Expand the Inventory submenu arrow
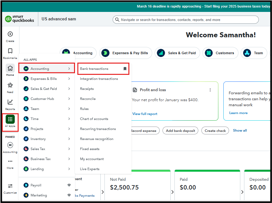 [69, 139]
